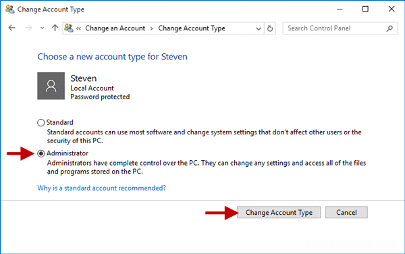Image resolution: width=405 pixels, height=254 pixels.
Task: Refresh the Change Account Type page
Action: tap(270, 28)
